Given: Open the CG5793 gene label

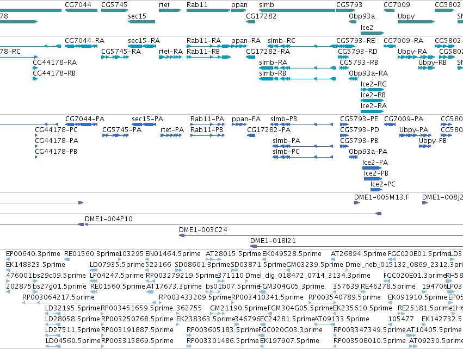Looking at the screenshot, I should [349, 5].
